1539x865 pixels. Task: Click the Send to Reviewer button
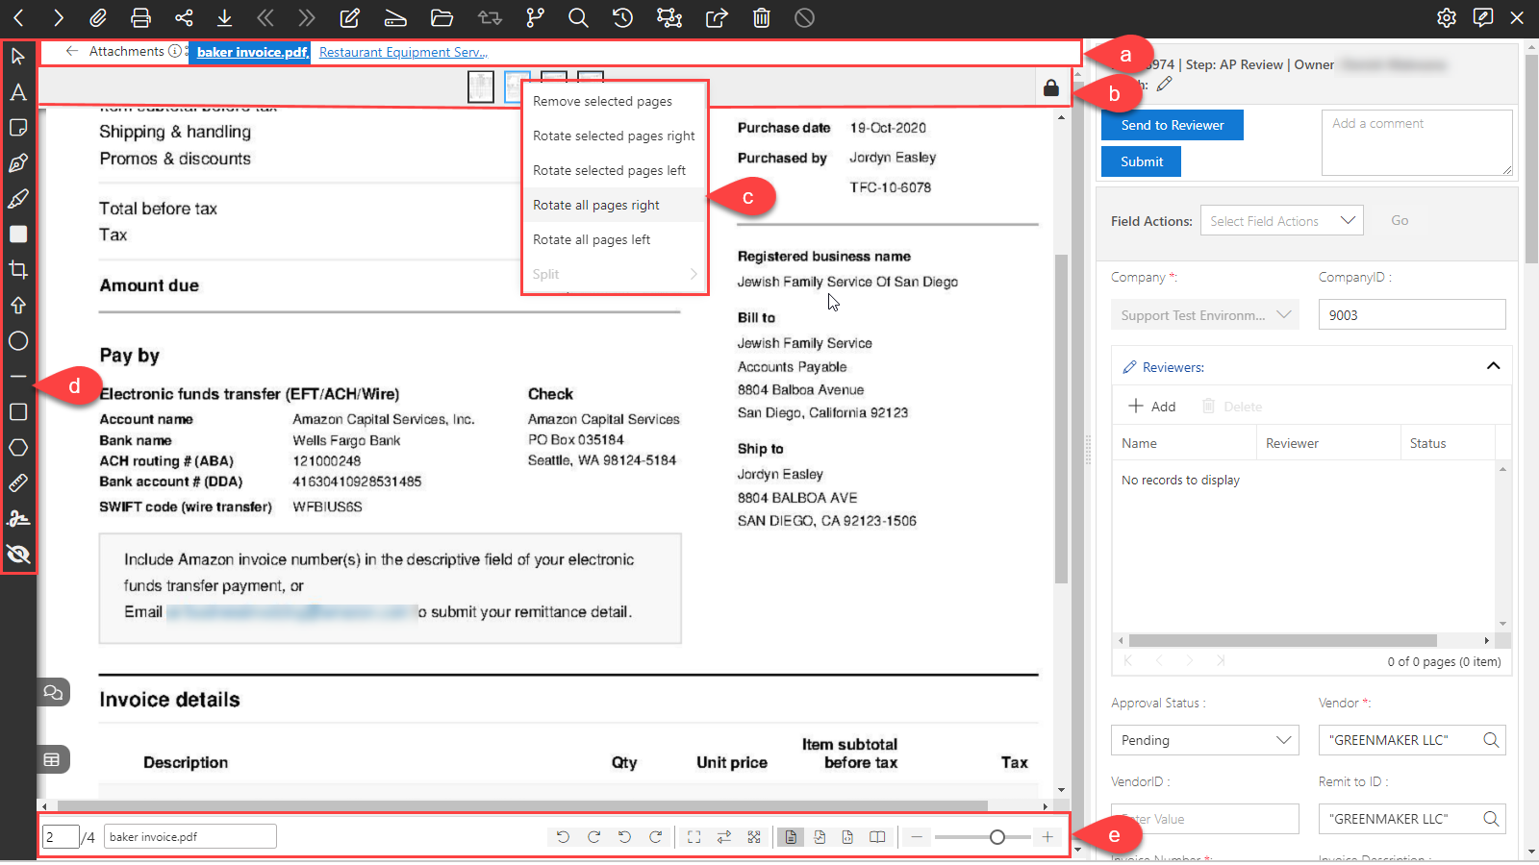tap(1172, 125)
